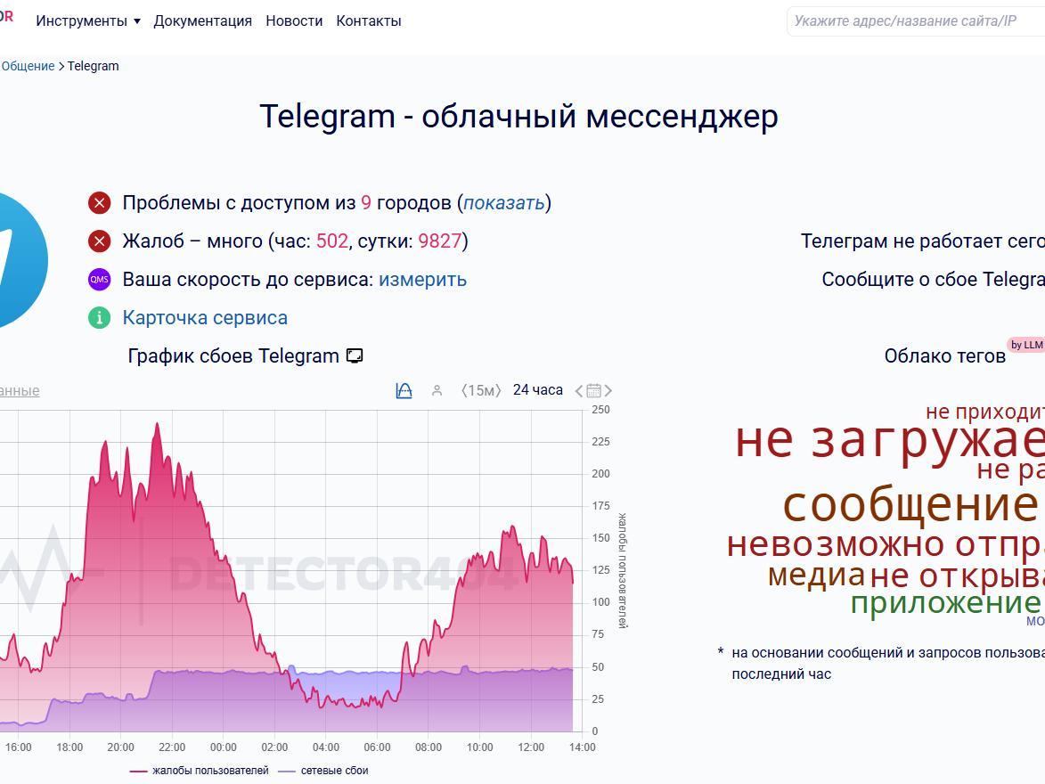Open the Карточка сервиса link

[x=205, y=318]
